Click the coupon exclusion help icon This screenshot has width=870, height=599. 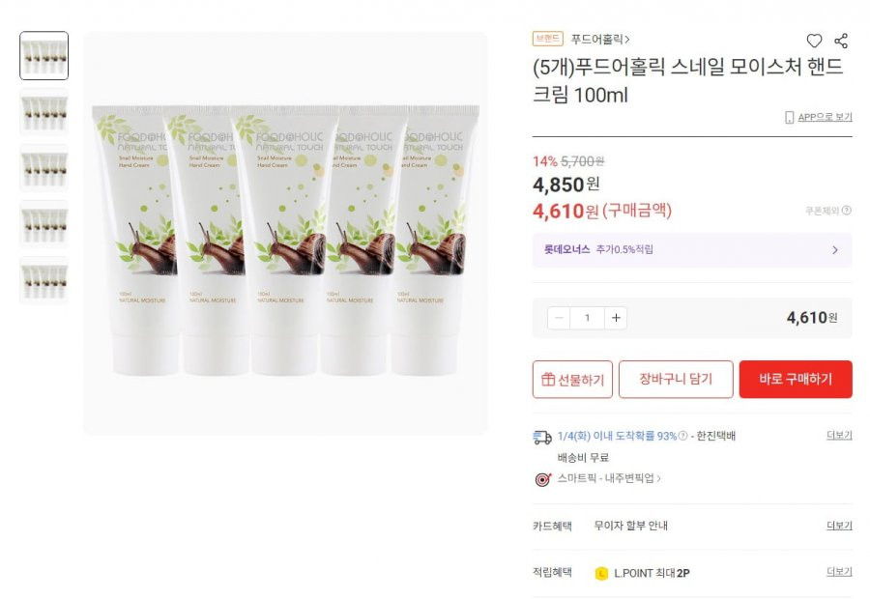(847, 211)
